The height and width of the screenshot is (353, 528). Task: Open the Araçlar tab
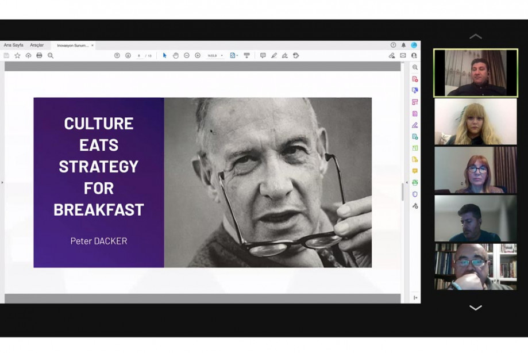tap(37, 45)
